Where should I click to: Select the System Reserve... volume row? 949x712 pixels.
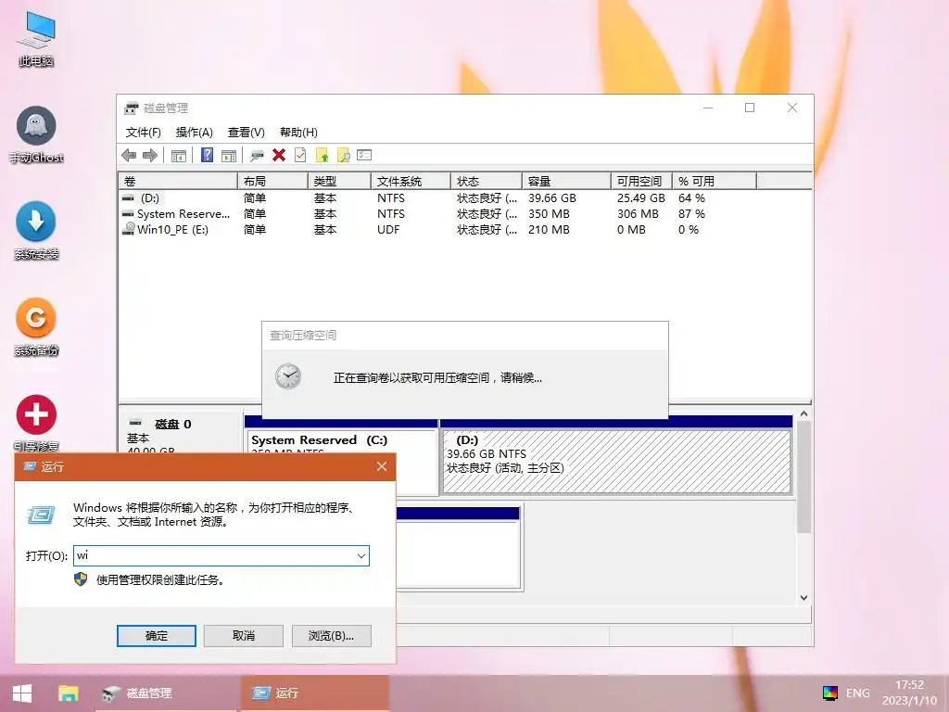pos(465,214)
